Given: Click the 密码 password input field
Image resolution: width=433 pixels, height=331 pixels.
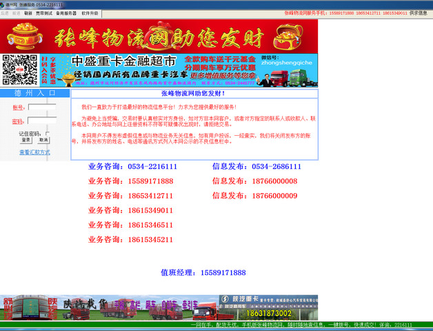Looking at the screenshot, I should pyautogui.click(x=41, y=121).
